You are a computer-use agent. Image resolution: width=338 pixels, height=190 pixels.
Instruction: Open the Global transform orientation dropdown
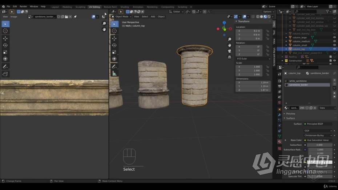pyautogui.click(x=176, y=12)
